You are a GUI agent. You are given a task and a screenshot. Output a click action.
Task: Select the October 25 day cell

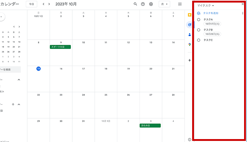coord(106,105)
